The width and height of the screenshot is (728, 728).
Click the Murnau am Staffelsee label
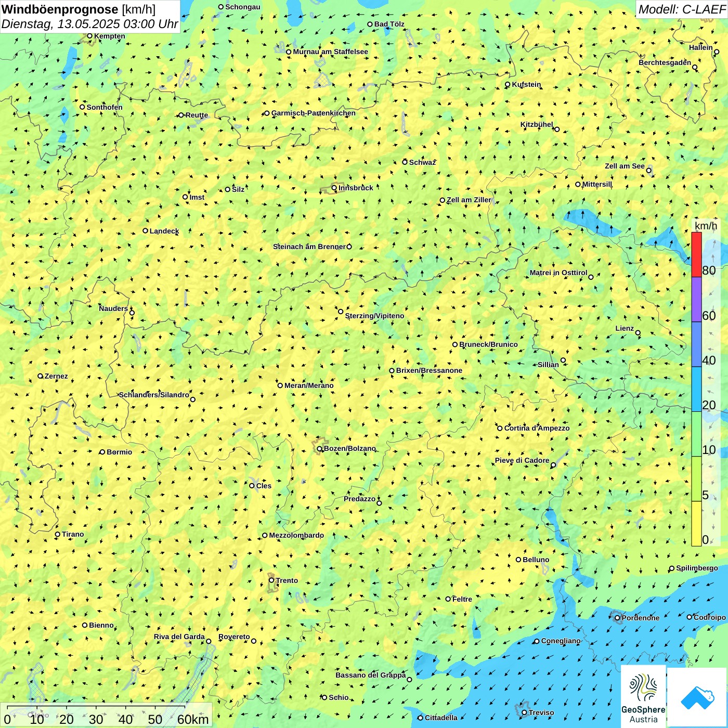(x=330, y=51)
